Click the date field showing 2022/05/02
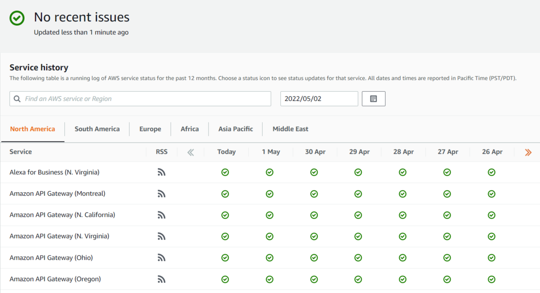 pos(319,99)
